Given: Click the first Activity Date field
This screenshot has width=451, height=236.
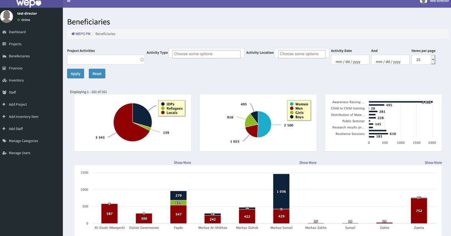Looking at the screenshot, I should point(350,60).
